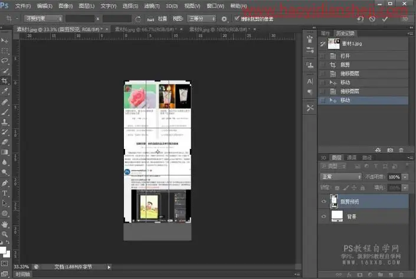Open the History panel flyout menu
The height and width of the screenshot is (279, 416).
point(410,34)
